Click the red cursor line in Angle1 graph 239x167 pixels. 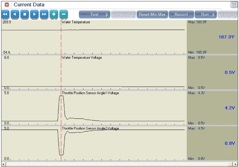tap(61, 108)
